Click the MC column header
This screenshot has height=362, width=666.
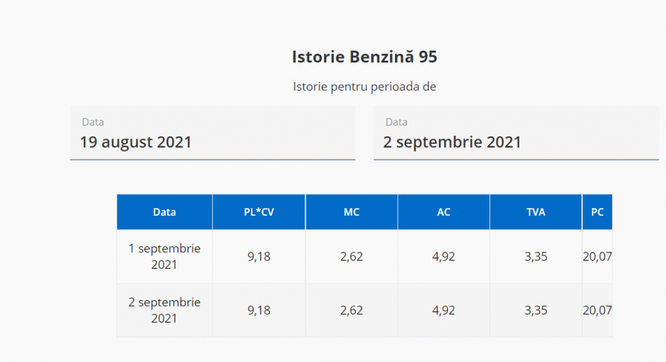pos(352,212)
